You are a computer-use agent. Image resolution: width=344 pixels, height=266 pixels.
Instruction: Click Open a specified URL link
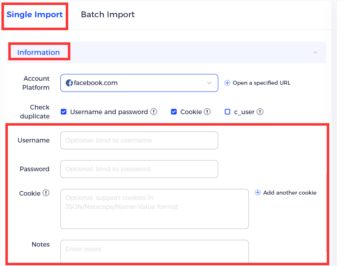click(261, 83)
